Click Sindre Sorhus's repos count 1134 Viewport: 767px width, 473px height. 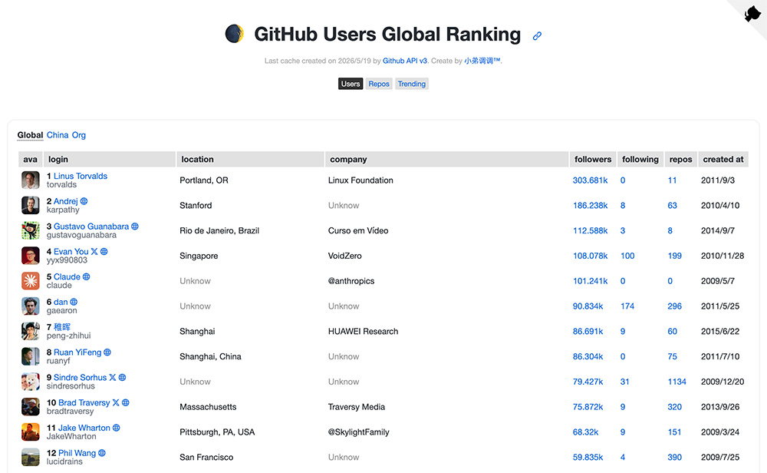click(677, 382)
